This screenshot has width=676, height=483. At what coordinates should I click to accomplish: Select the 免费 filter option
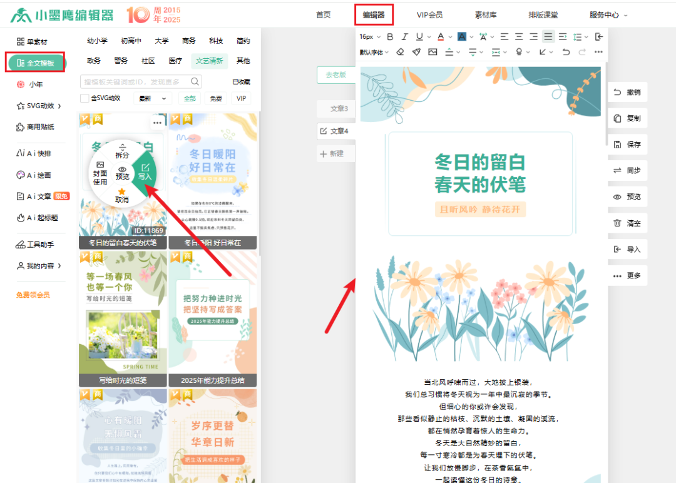tap(216, 98)
